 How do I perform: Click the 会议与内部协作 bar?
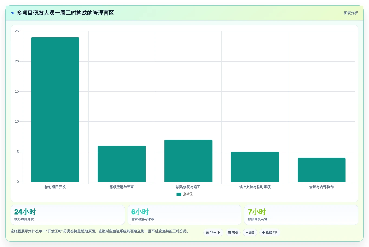pos(321,170)
